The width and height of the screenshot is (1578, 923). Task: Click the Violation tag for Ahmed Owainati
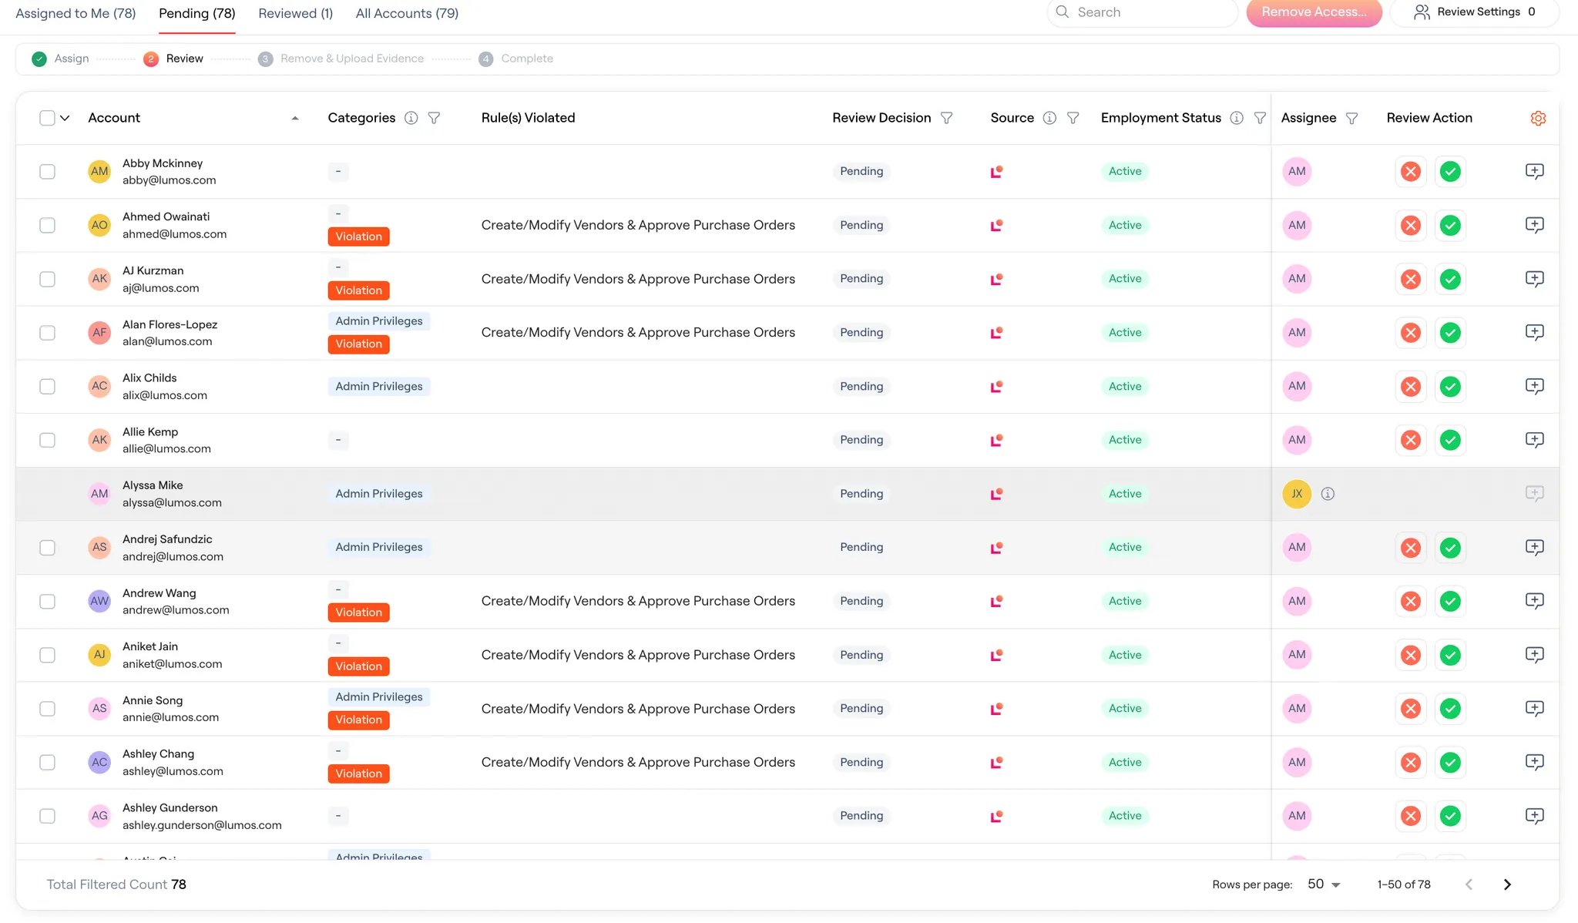click(x=358, y=237)
